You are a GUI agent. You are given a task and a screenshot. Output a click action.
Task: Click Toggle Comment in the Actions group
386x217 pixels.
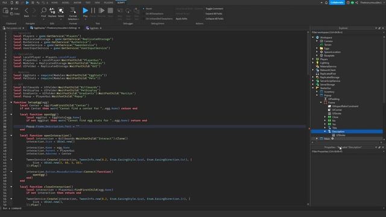(x=214, y=8)
